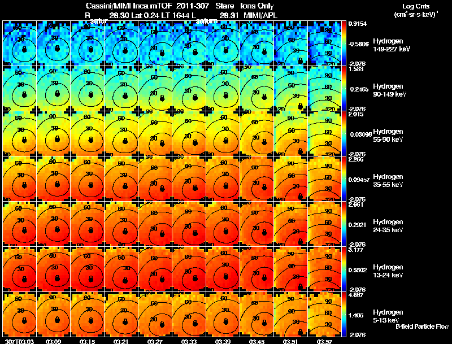Viewport: 452px width, 344px height.
Task: Select the 'Hydrogen 55-90 keV' row label
Action: click(x=388, y=136)
